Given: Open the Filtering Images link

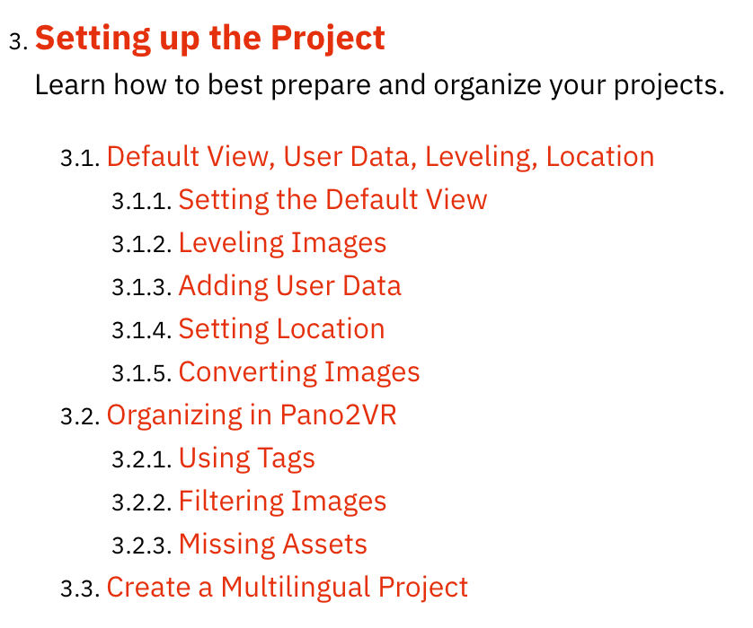Looking at the screenshot, I should [282, 501].
